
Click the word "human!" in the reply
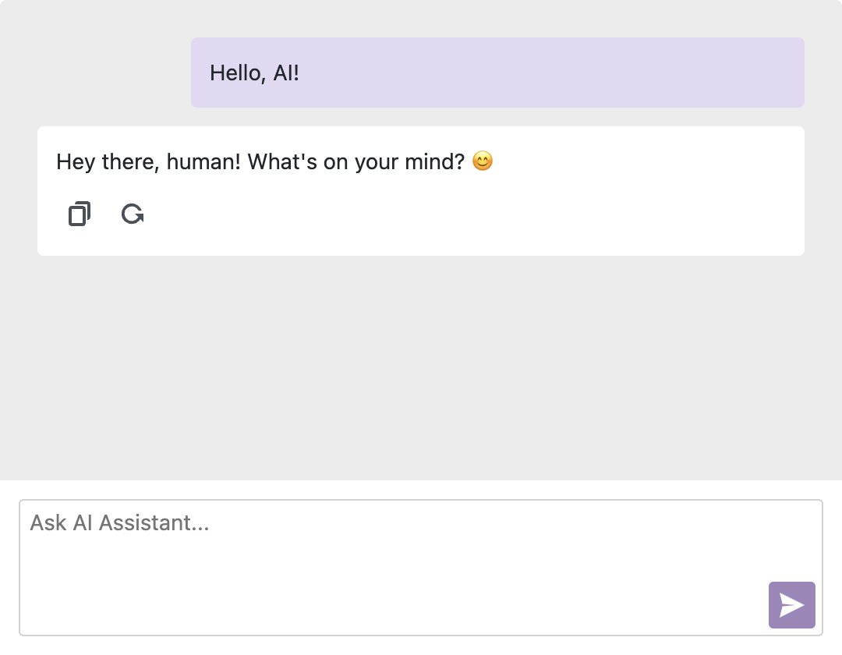tap(204, 162)
